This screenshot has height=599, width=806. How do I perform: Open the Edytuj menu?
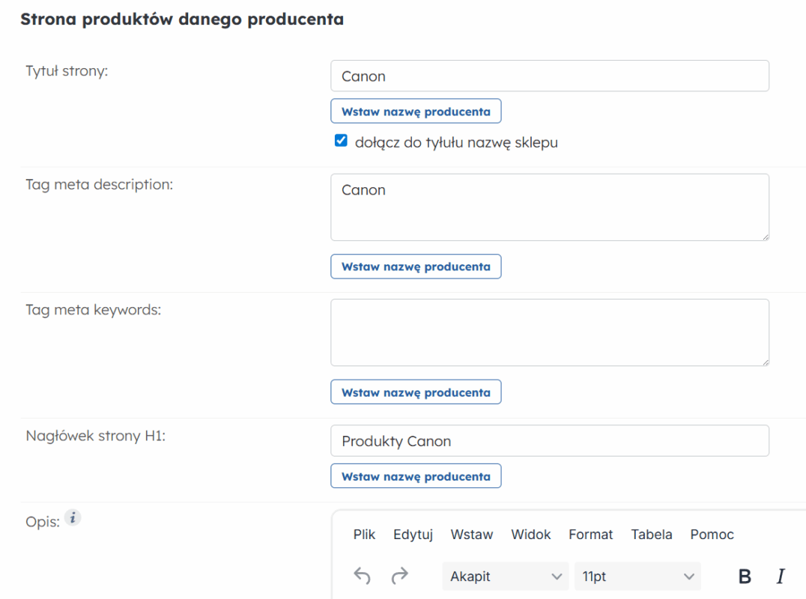point(413,535)
